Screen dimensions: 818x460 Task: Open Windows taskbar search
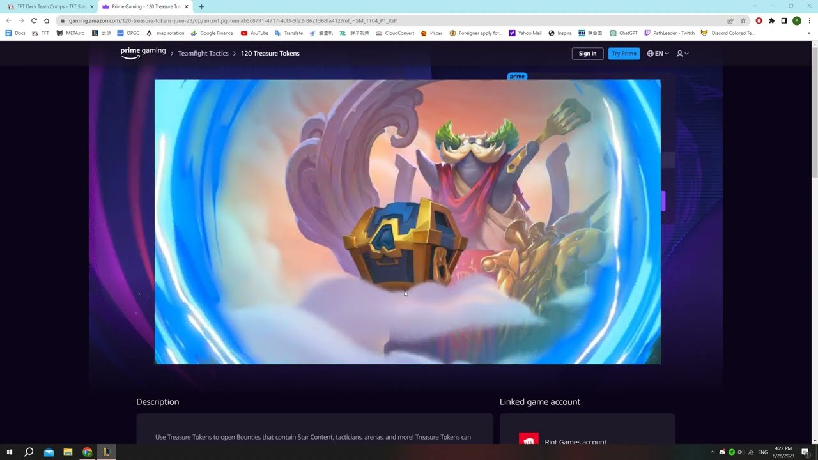point(29,452)
